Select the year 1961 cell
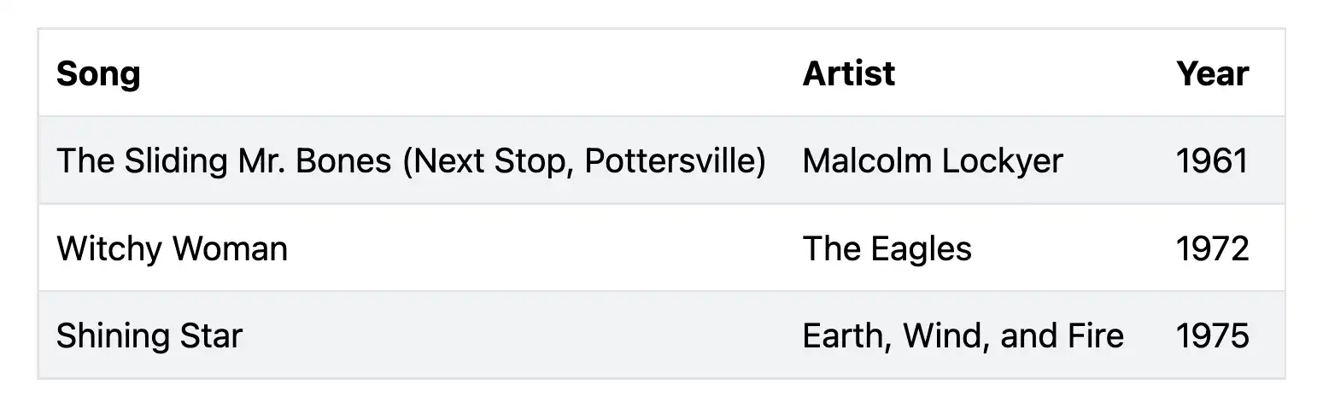The width and height of the screenshot is (1323, 408). point(1212,161)
